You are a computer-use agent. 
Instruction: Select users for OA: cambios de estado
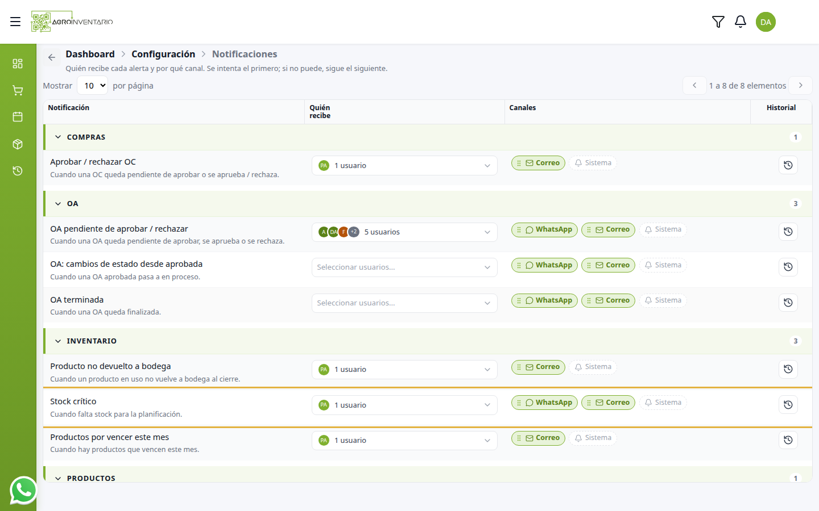tap(404, 267)
